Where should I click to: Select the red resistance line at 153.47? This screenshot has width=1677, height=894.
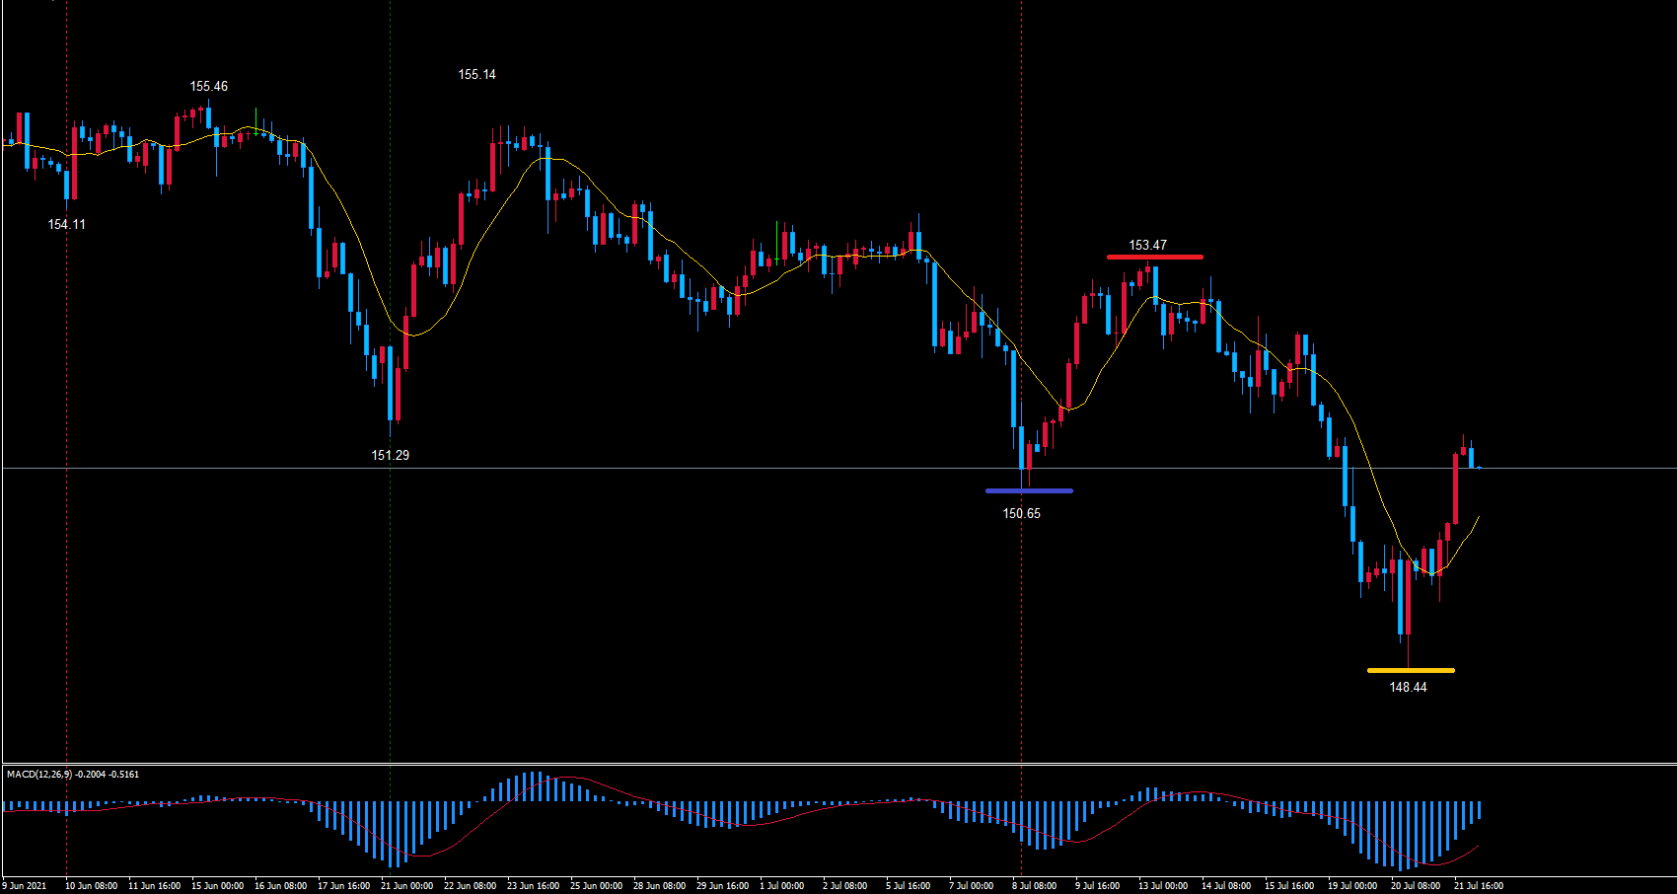pyautogui.click(x=1154, y=258)
